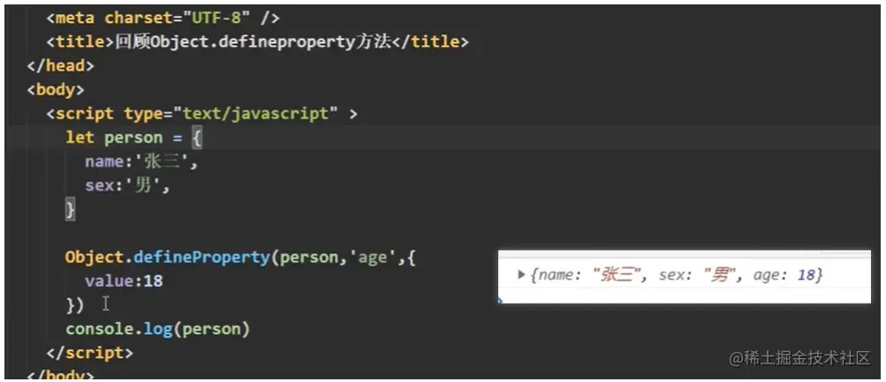Place cursor on the person variable declaration
The width and height of the screenshot is (886, 382).
133,137
